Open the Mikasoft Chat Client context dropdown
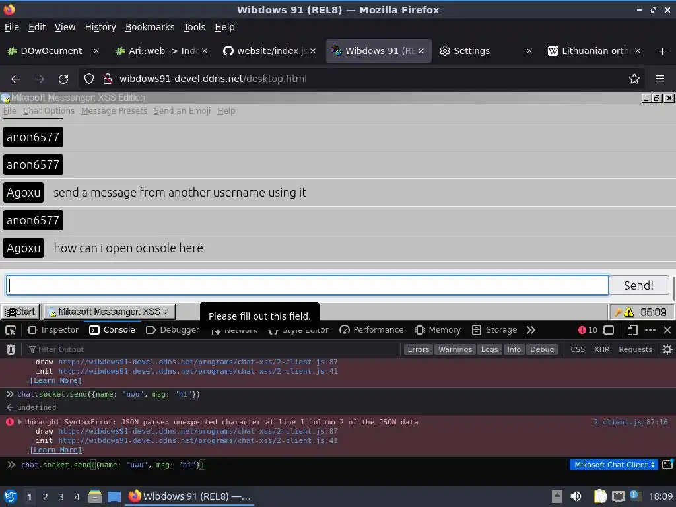This screenshot has width=676, height=507. [613, 465]
